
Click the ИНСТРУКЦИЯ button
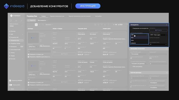(x=88, y=6)
